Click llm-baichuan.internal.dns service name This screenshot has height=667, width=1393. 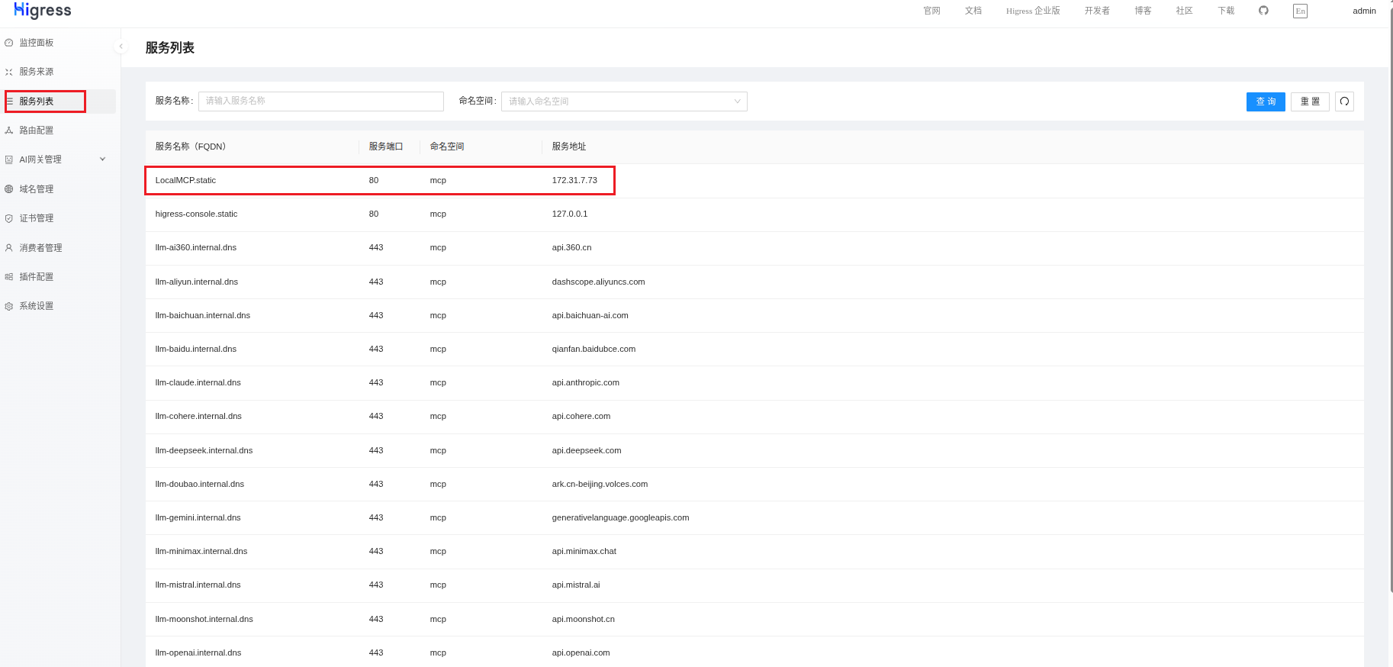pos(203,315)
